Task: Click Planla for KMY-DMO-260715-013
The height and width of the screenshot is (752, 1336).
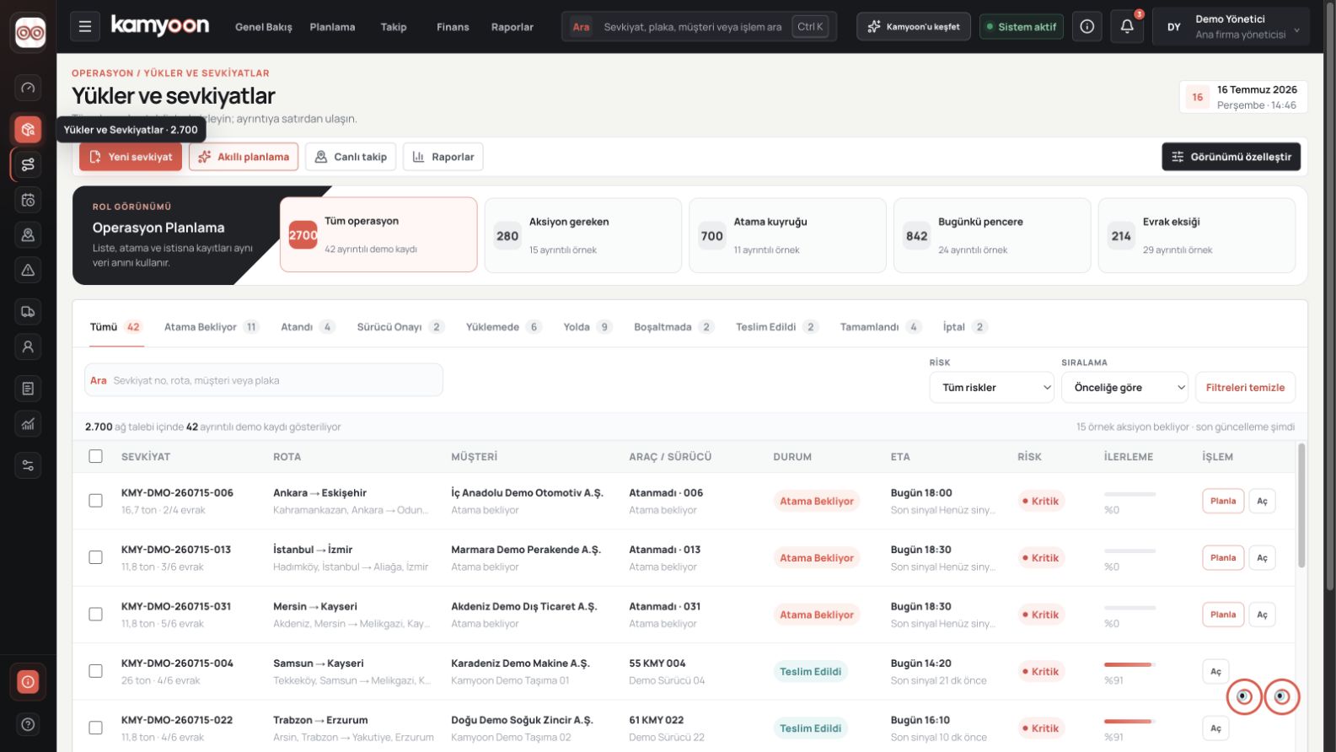Action: click(1223, 557)
